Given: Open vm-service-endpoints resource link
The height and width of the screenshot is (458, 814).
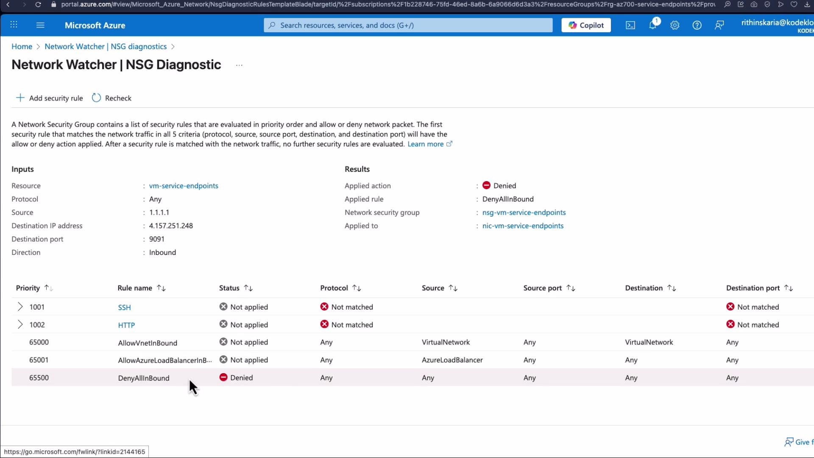Looking at the screenshot, I should tap(184, 186).
